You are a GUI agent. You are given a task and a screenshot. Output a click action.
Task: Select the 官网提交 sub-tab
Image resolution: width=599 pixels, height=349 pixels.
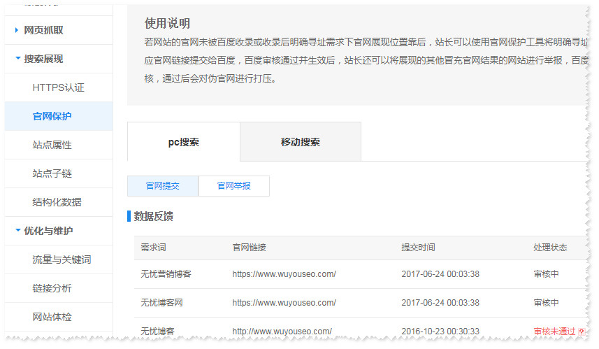pos(163,186)
